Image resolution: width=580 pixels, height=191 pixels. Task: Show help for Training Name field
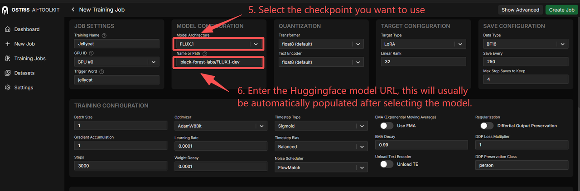(x=104, y=35)
